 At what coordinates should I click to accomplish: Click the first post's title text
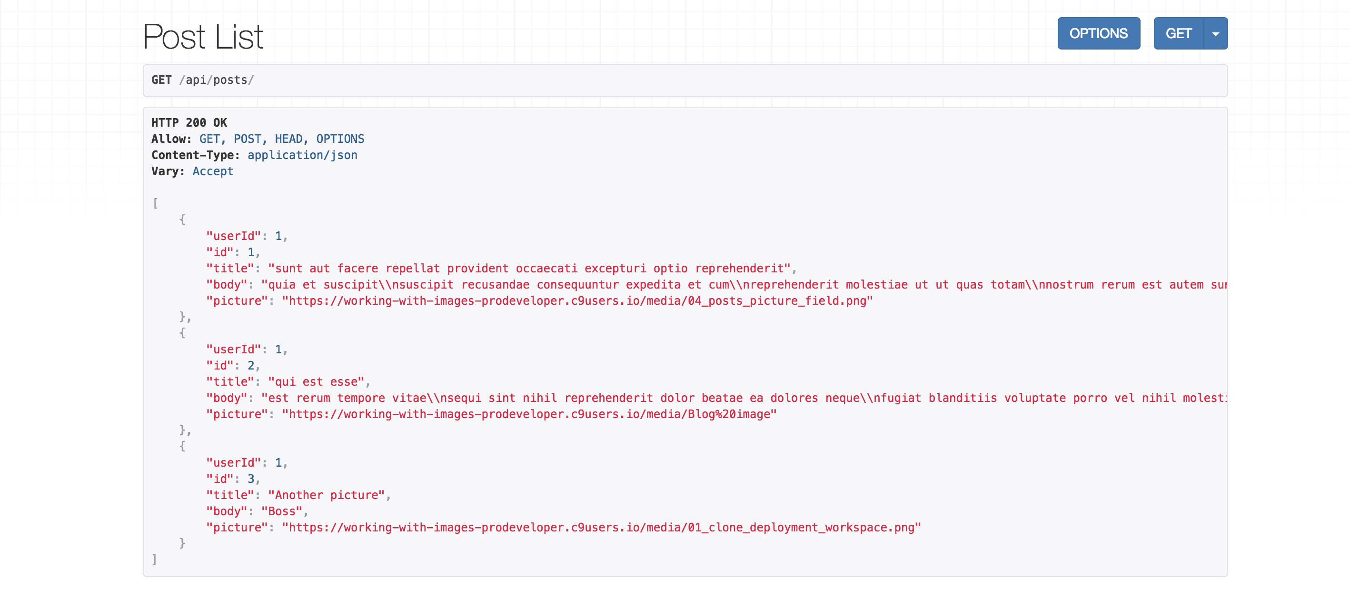tap(529, 269)
